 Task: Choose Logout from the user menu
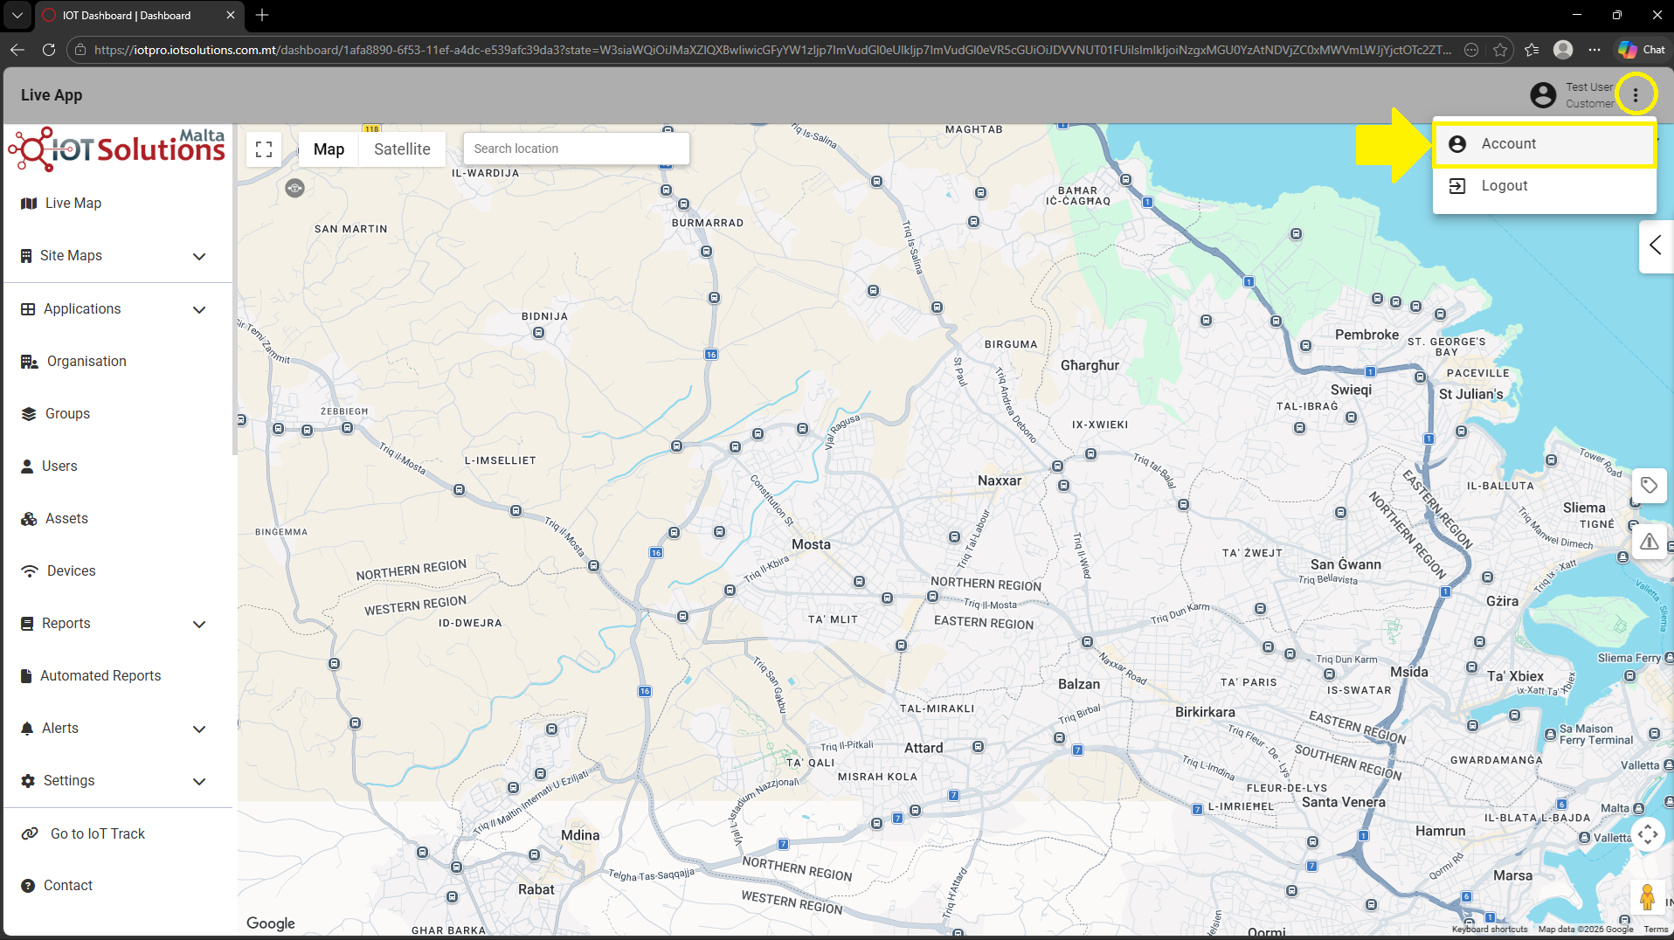[1545, 186]
